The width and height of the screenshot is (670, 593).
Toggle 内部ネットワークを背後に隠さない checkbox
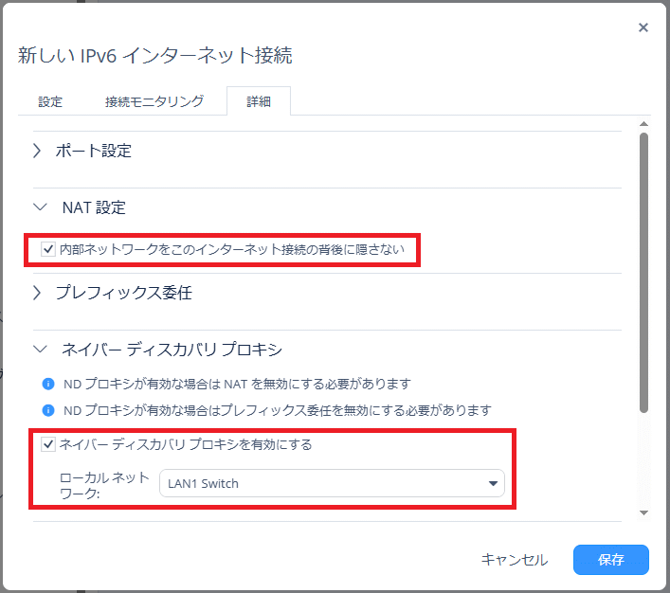[48, 250]
